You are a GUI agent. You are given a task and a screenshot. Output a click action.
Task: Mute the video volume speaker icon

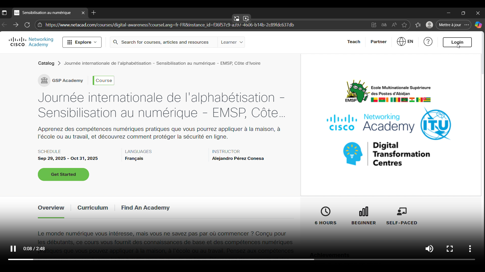click(x=429, y=249)
